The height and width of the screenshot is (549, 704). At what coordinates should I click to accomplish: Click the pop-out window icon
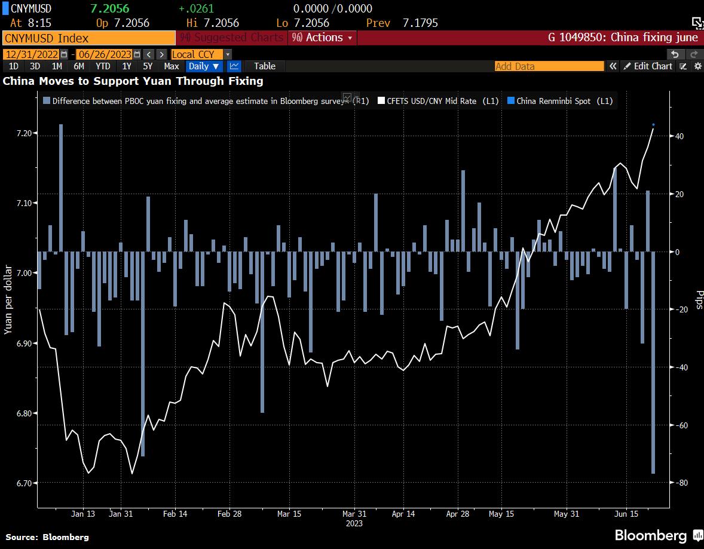pyautogui.click(x=697, y=23)
